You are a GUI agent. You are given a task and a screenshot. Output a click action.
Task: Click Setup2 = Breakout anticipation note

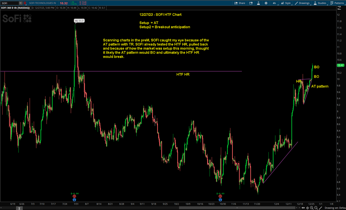point(164,27)
